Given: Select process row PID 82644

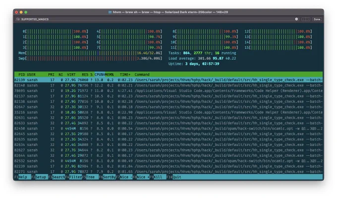Looking at the screenshot, I should [168, 155].
